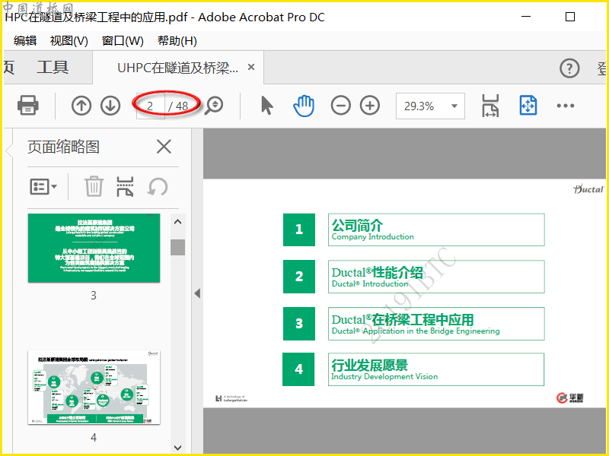This screenshot has height=456, width=609.
Task: Open the 29.3% zoom level dropdown
Action: click(430, 106)
